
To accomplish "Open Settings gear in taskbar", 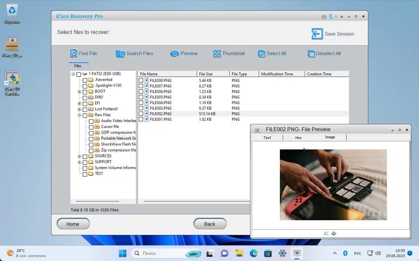I will pos(282,253).
